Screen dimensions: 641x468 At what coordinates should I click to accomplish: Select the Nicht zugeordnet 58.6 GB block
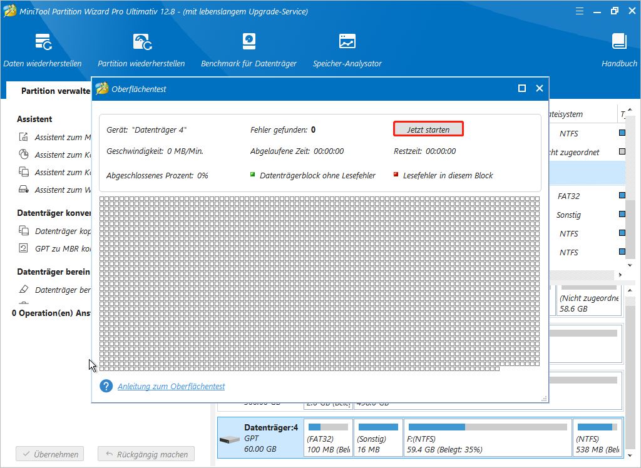click(589, 300)
